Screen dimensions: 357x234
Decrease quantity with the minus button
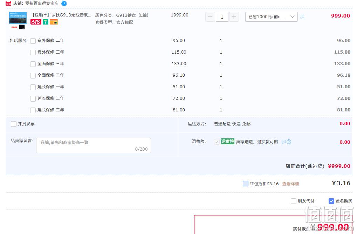(x=210, y=17)
